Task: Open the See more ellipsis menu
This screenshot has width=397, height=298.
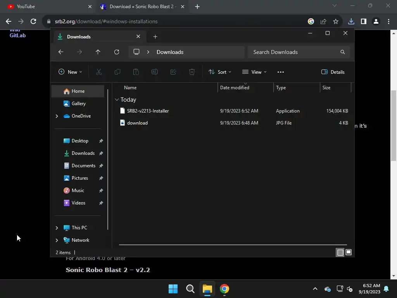Action: [x=281, y=72]
